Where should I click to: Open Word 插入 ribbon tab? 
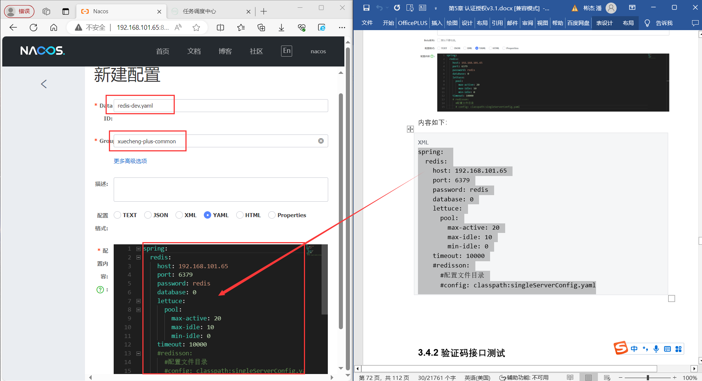tap(437, 23)
